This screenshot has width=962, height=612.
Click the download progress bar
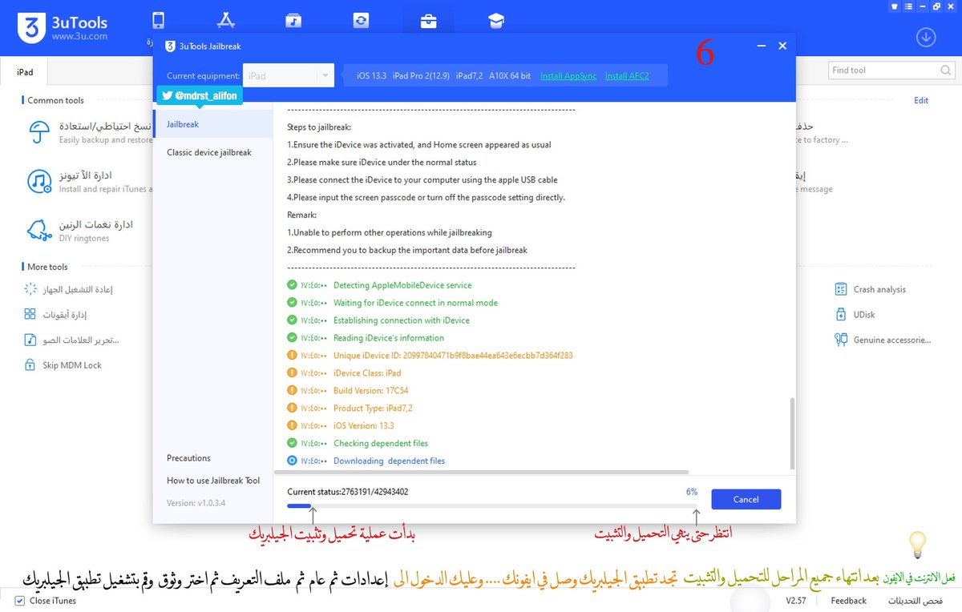click(x=493, y=505)
